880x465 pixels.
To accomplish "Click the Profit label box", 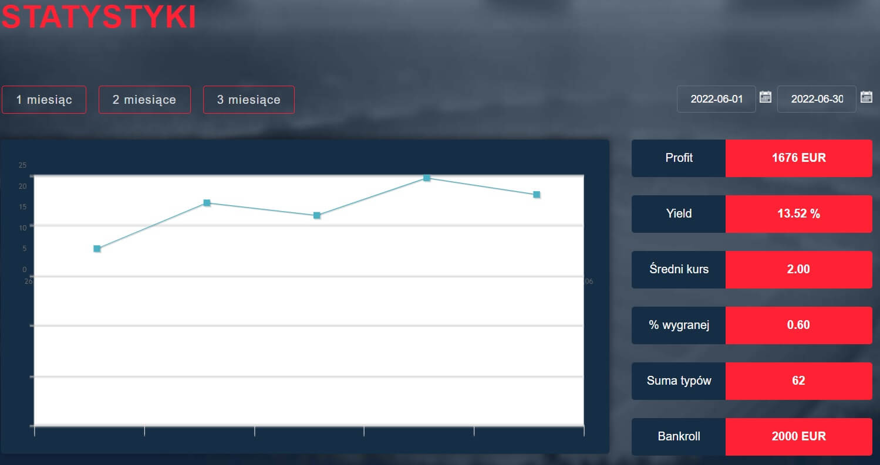I will (x=679, y=158).
